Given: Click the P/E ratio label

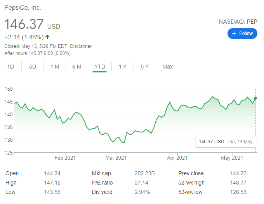Looking at the screenshot, I should pyautogui.click(x=102, y=183).
